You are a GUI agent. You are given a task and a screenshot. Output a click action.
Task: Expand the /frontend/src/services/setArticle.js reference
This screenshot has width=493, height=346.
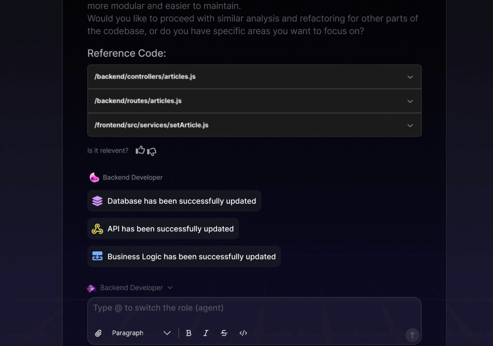pyautogui.click(x=410, y=125)
